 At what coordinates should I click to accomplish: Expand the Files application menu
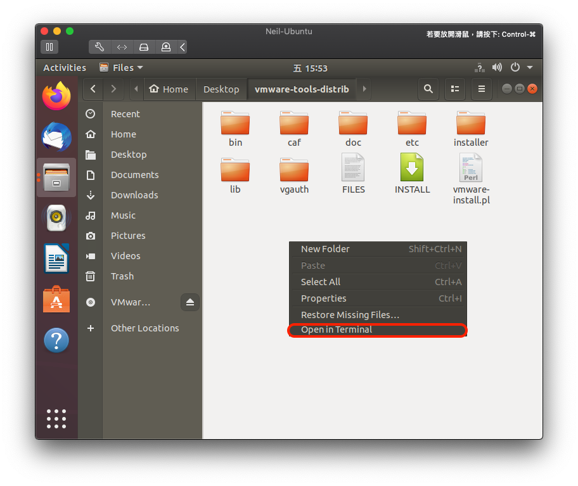(122, 68)
